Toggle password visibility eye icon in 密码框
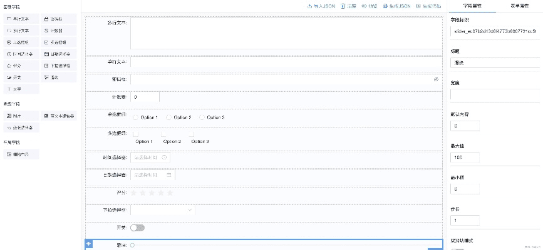 (436, 80)
